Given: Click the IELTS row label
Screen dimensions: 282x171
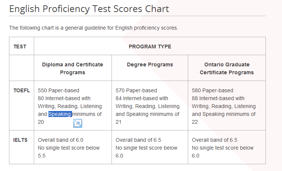Looking at the screenshot, I should (x=20, y=140).
